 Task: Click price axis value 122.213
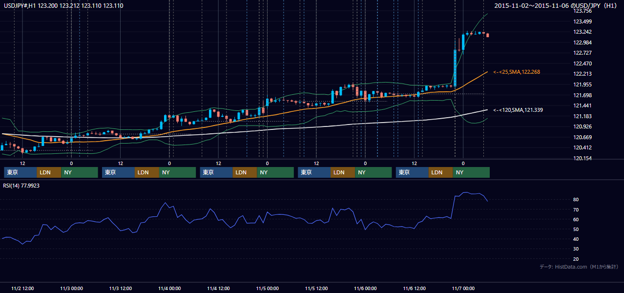coord(583,74)
